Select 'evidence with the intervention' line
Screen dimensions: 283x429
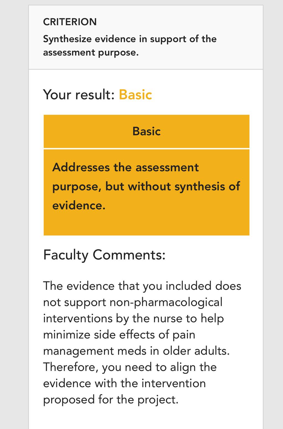click(124, 383)
